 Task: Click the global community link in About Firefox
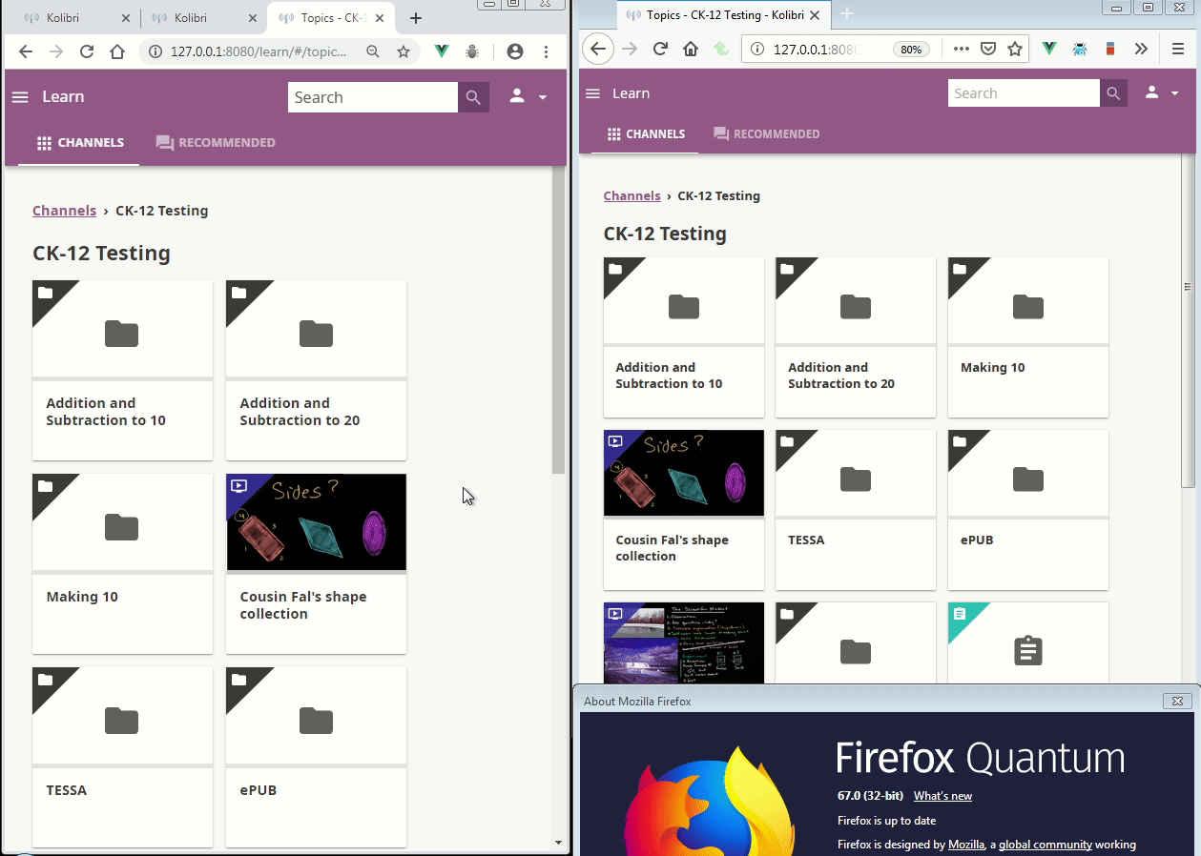tap(1045, 845)
